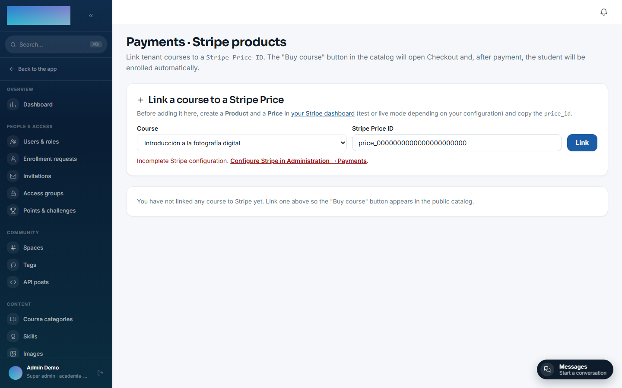Click the Enrollment requests person icon

[13, 159]
